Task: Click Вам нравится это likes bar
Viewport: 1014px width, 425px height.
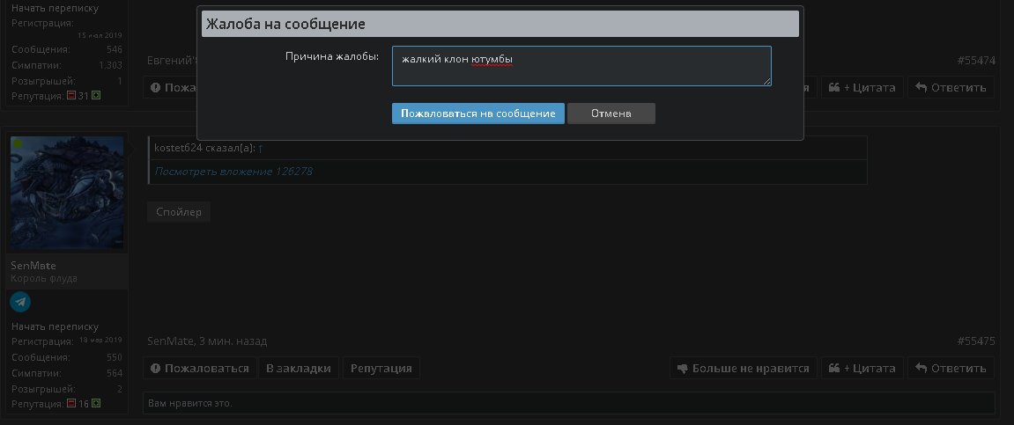Action: [568, 403]
